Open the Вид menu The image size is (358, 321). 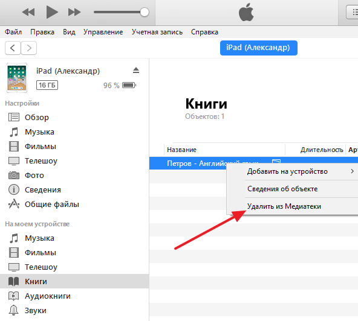[69, 32]
